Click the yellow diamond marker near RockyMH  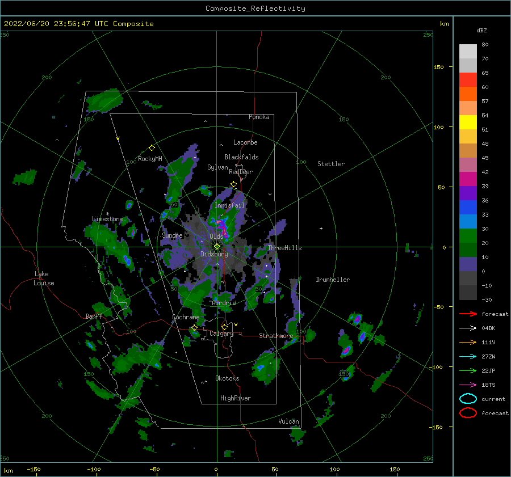[152, 148]
